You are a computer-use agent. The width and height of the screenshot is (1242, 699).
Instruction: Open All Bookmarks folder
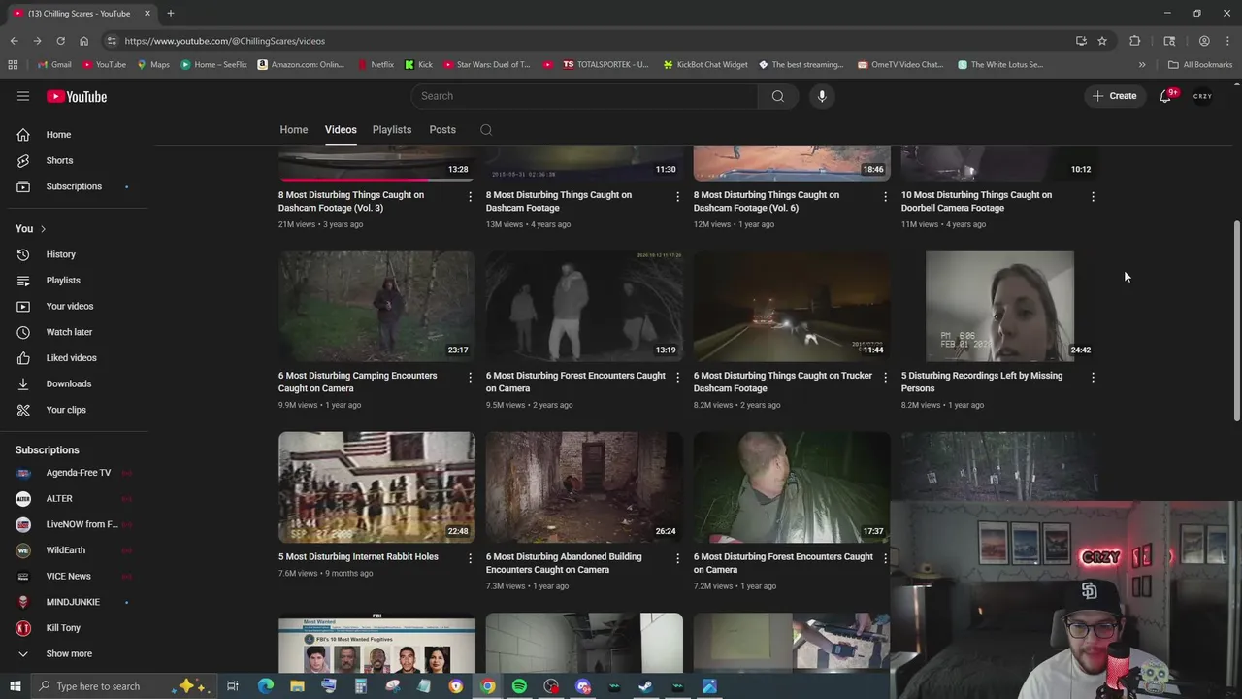tap(1200, 65)
